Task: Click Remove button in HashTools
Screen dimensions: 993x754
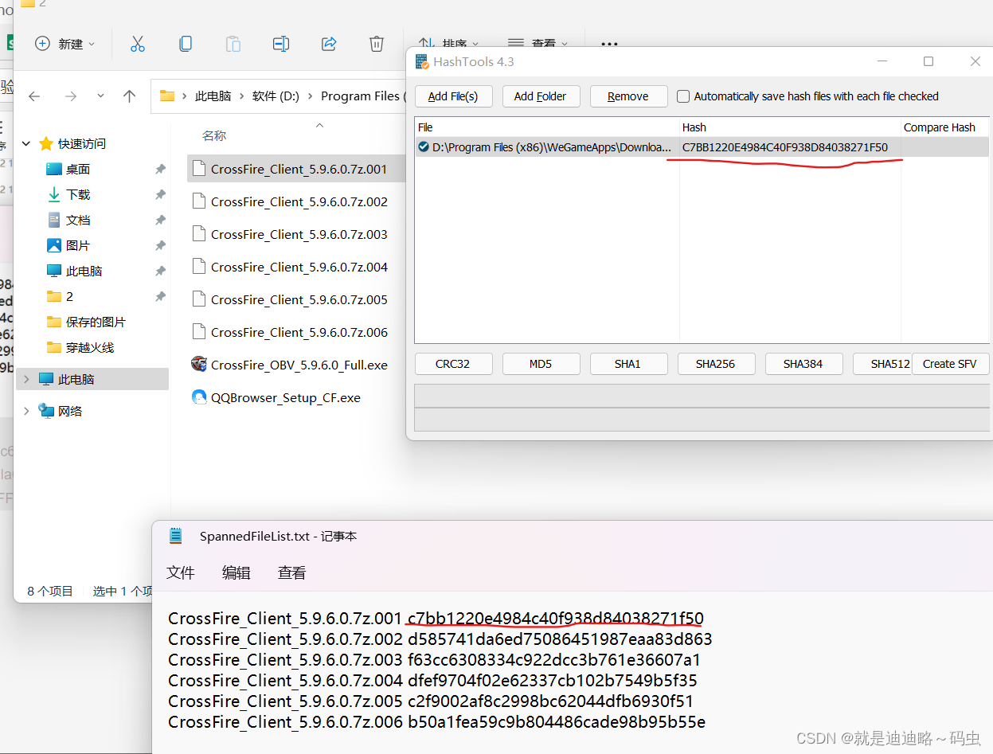Action: pyautogui.click(x=627, y=96)
